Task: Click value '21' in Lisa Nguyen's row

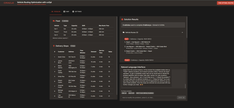Action: pyautogui.click(x=109, y=96)
